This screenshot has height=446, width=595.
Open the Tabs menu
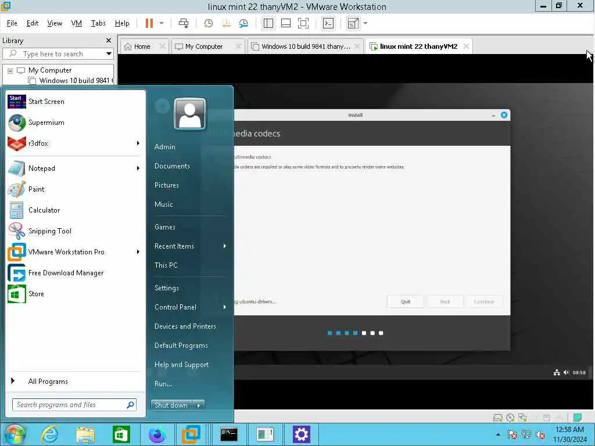pos(98,23)
